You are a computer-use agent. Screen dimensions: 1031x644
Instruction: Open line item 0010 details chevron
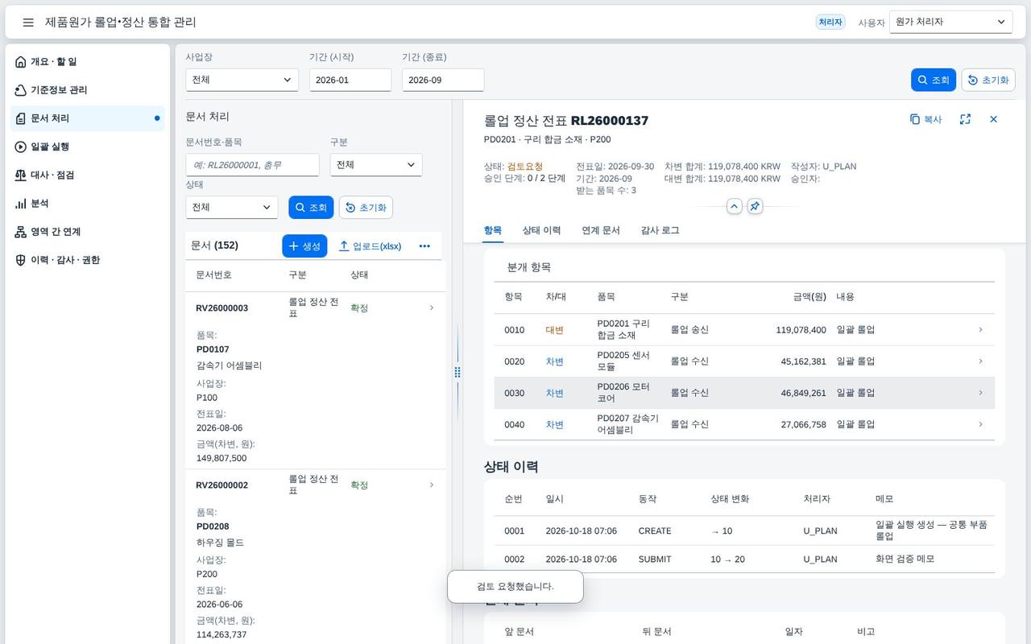pyautogui.click(x=980, y=330)
